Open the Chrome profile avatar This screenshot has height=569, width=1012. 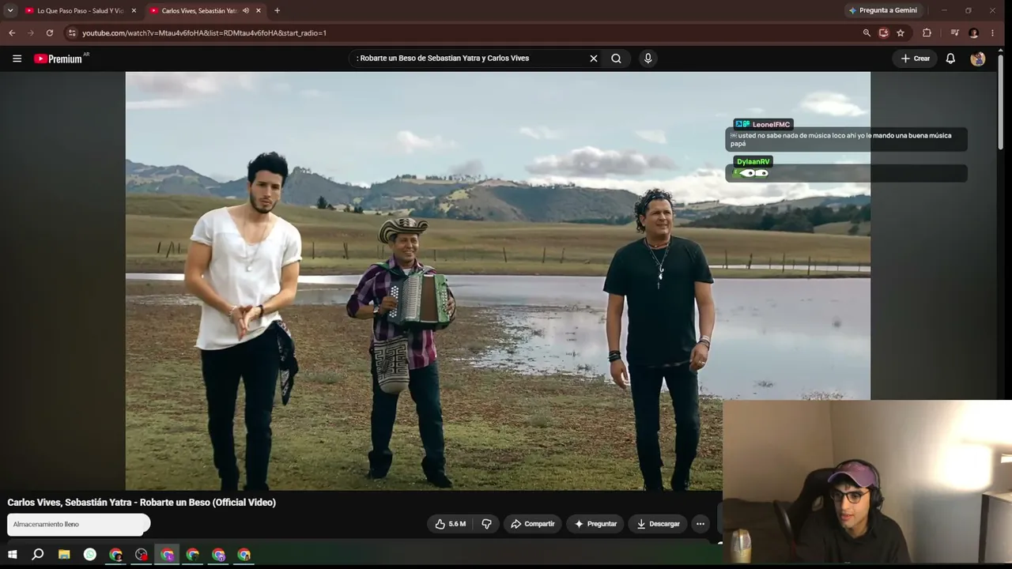tap(973, 33)
